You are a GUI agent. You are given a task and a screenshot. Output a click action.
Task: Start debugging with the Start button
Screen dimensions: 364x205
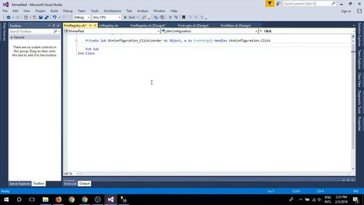pos(130,18)
